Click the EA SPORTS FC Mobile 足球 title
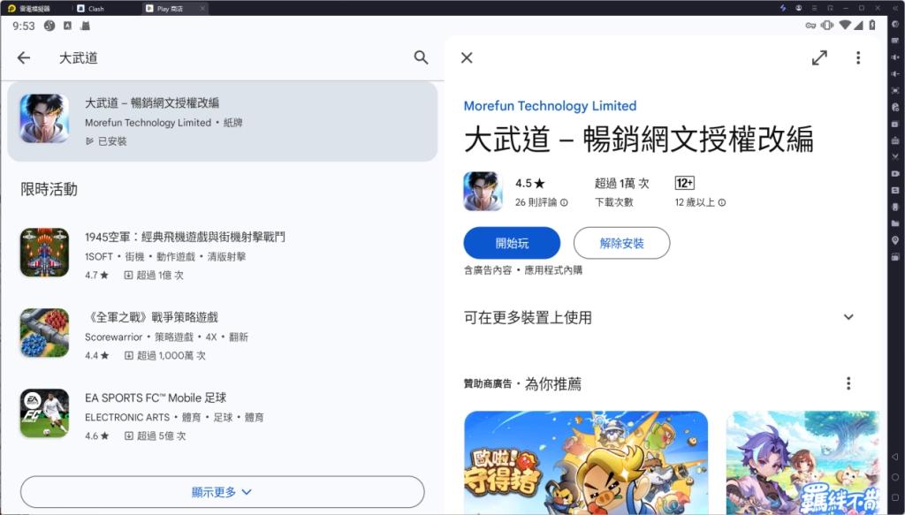The height and width of the screenshot is (515, 905). (156, 398)
